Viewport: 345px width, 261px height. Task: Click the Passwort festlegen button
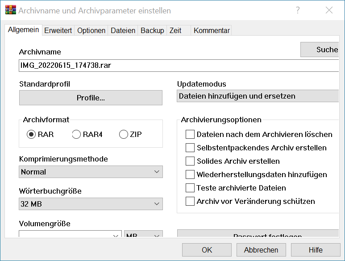tap(258, 233)
